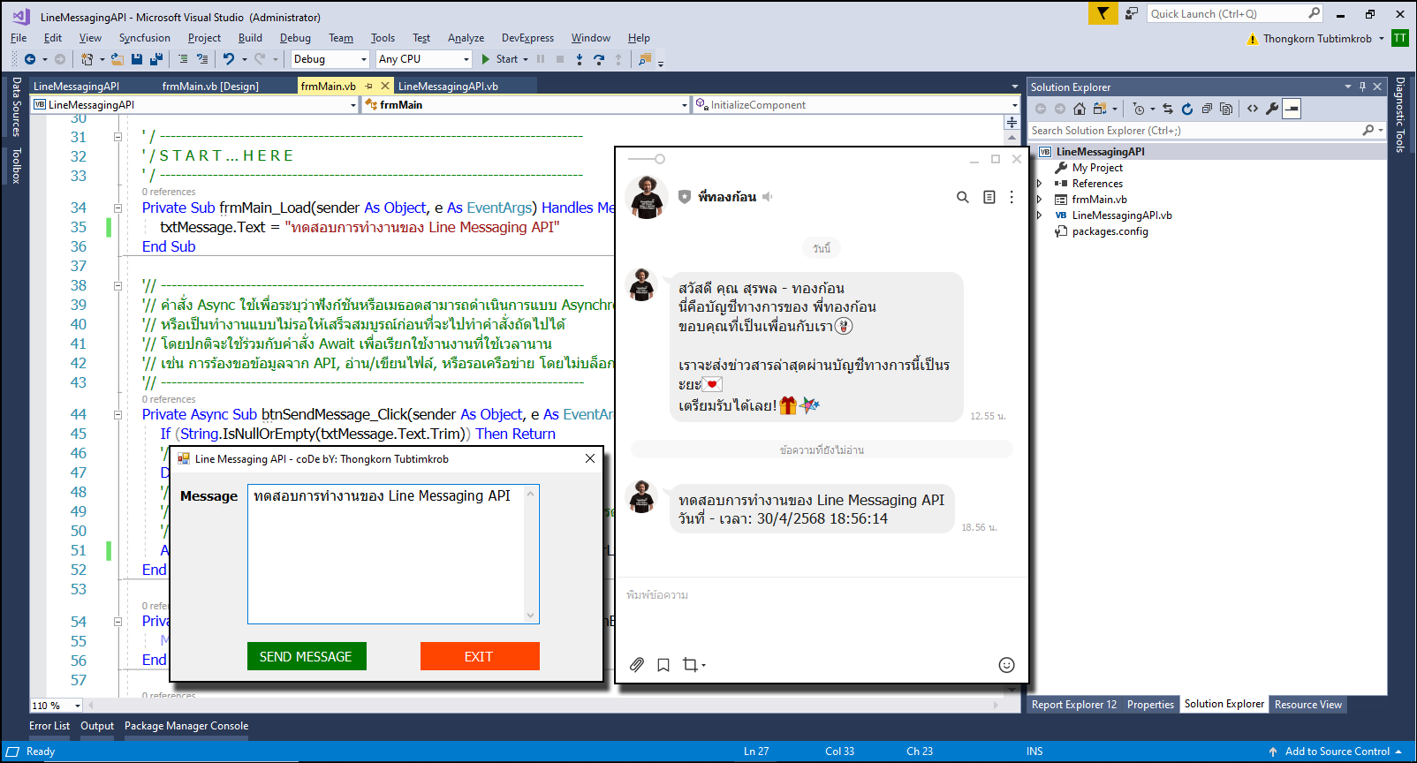This screenshot has width=1417, height=763.
Task: Click the search icon in LINE chat header
Action: [x=963, y=197]
